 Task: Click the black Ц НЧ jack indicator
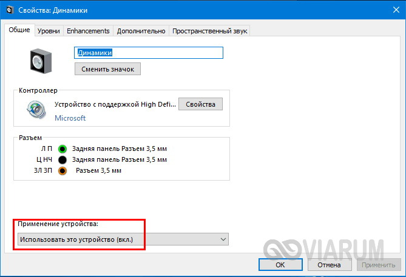(x=63, y=159)
